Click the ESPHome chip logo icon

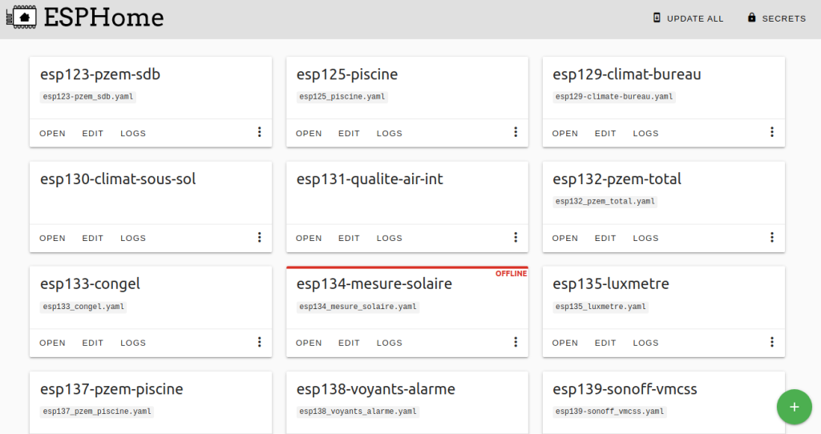21,18
